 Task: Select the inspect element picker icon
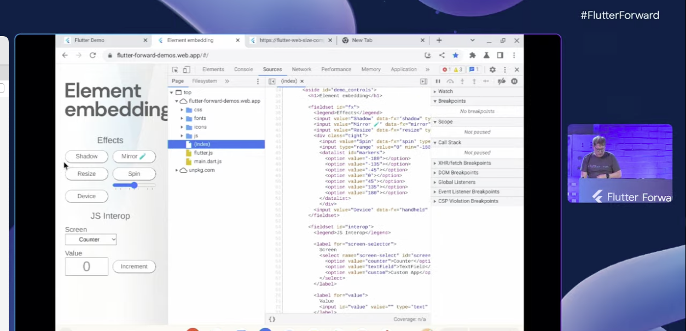click(175, 69)
